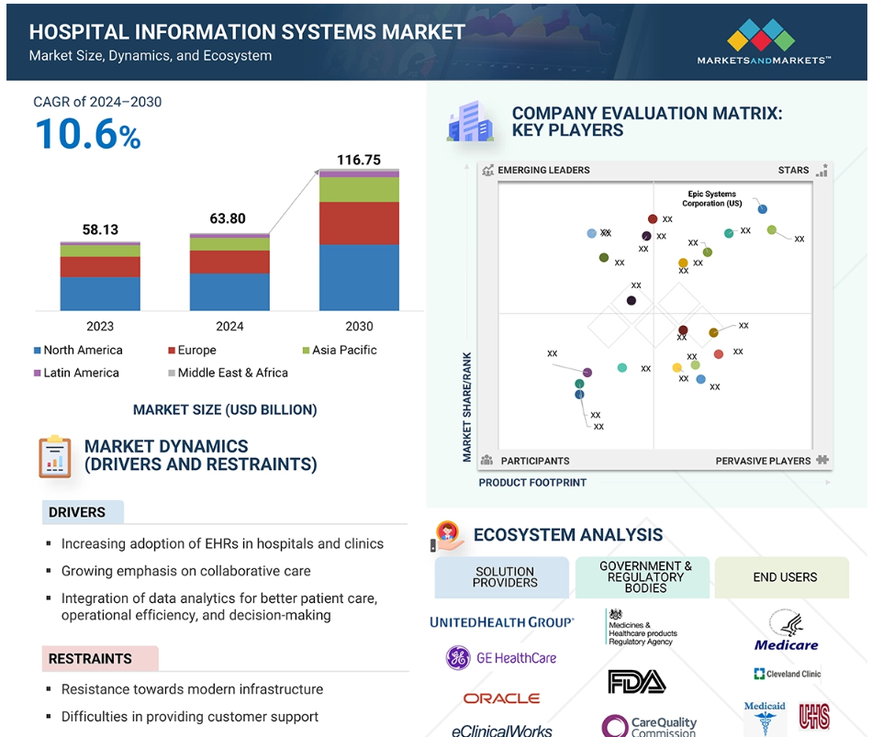Viewport: 872px width, 737px height.
Task: Open the UnitedHealth Group logo
Action: [501, 622]
